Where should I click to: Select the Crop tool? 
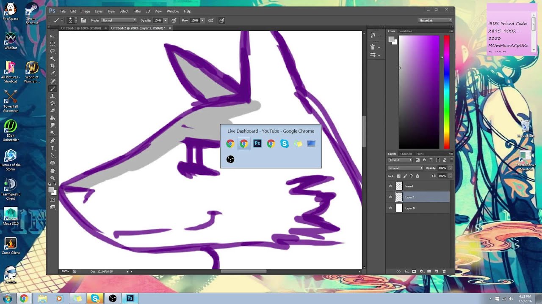(x=53, y=66)
